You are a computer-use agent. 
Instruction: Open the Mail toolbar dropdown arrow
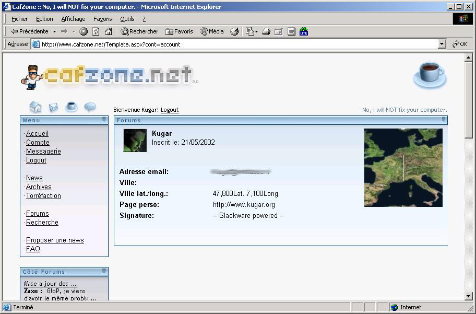tap(256, 31)
